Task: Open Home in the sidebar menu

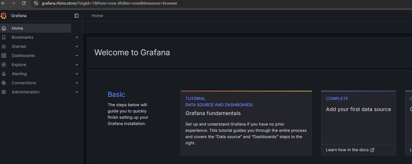Action: pyautogui.click(x=35, y=28)
